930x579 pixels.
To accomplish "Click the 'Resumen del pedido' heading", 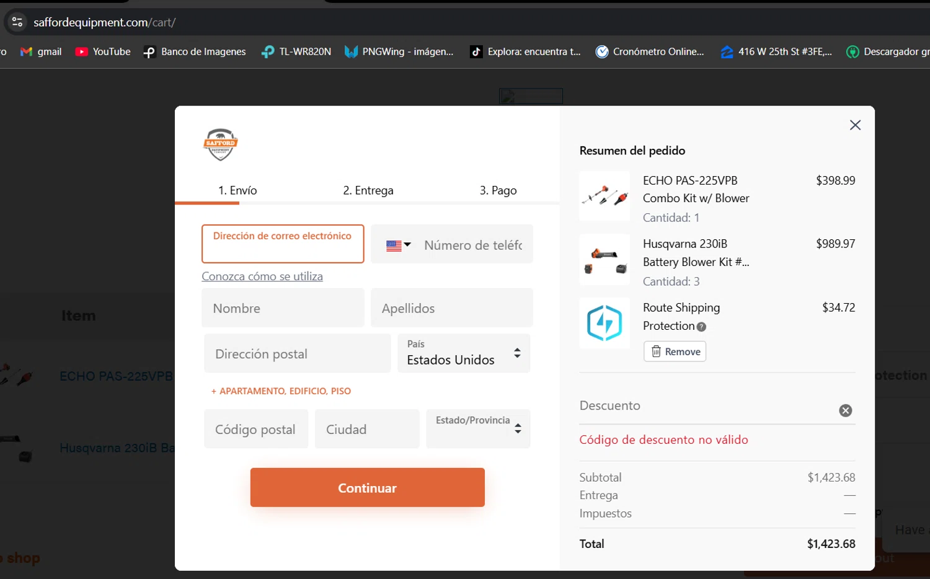I will tap(632, 151).
